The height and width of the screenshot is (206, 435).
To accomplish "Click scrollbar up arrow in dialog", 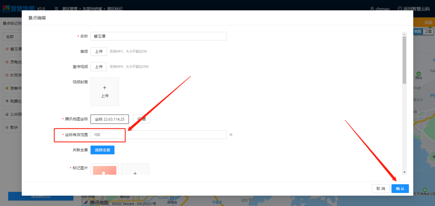I will [404, 34].
